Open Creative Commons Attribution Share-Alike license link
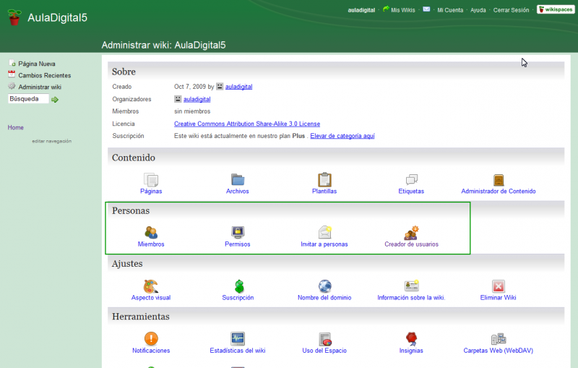578x368 pixels. coord(247,124)
